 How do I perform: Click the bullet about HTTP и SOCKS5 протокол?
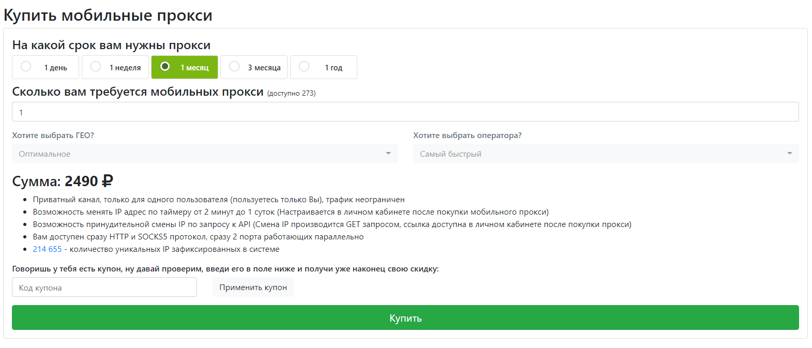pos(198,237)
